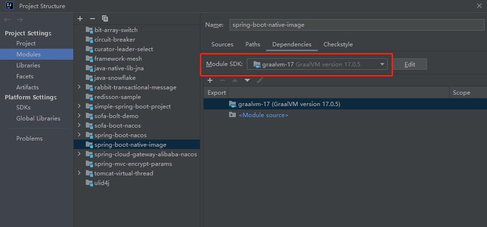
Task: Click the framework-mesh module folder icon
Action: (x=89, y=59)
